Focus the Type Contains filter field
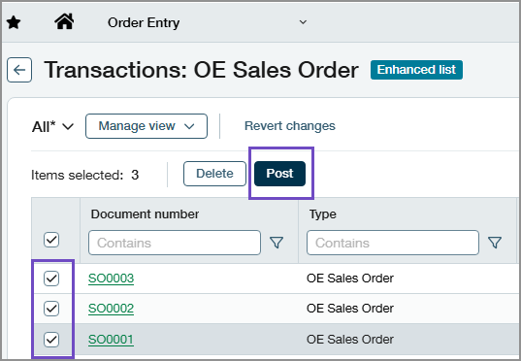Image resolution: width=521 pixels, height=361 pixels. pos(393,243)
